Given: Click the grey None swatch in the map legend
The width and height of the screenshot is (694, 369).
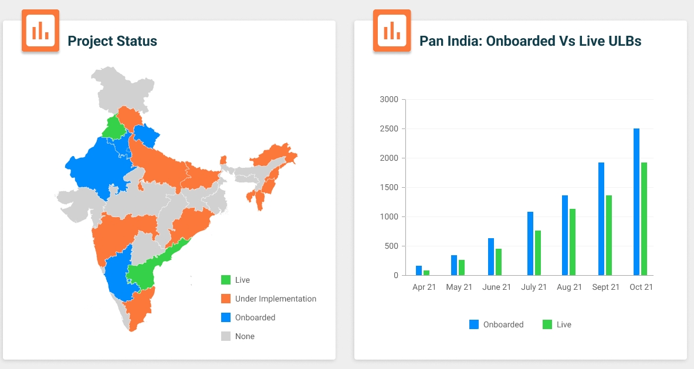Looking at the screenshot, I should pos(226,336).
